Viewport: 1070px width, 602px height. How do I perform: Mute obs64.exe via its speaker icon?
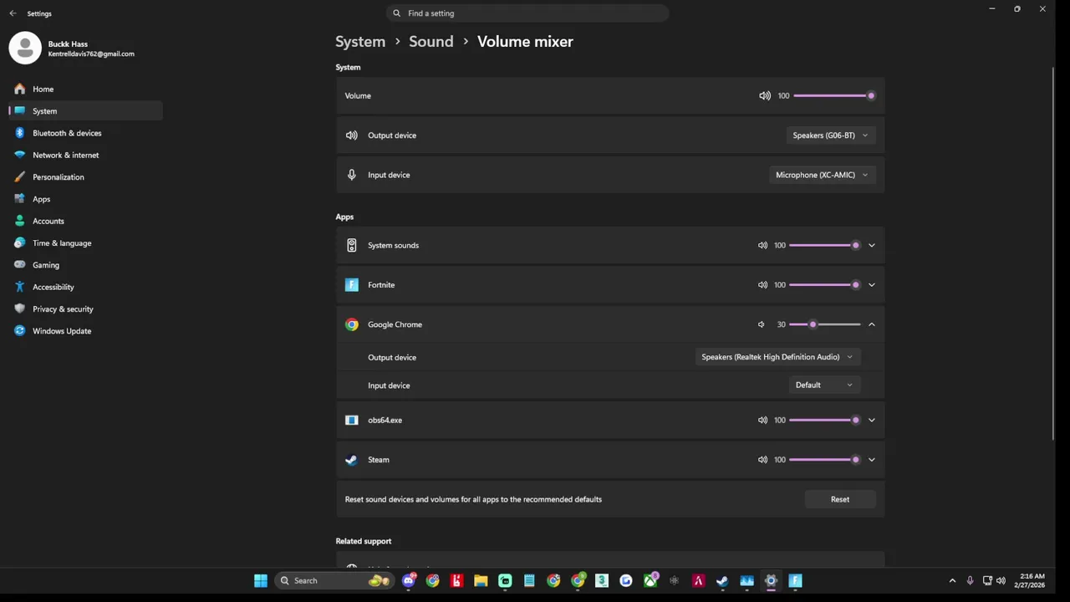coord(762,420)
